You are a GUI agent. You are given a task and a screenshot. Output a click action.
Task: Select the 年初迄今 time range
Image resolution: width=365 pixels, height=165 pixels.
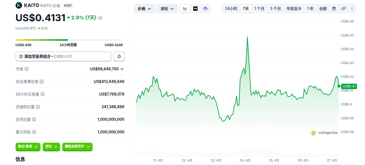click(x=294, y=9)
